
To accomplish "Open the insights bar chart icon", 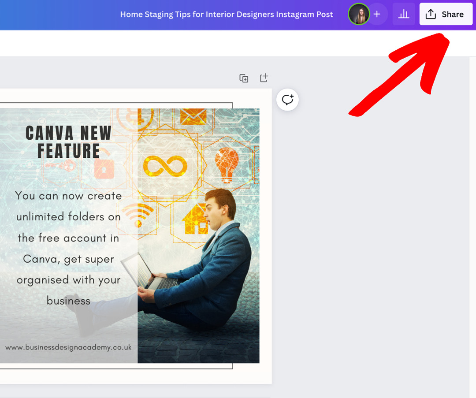I will click(x=403, y=15).
